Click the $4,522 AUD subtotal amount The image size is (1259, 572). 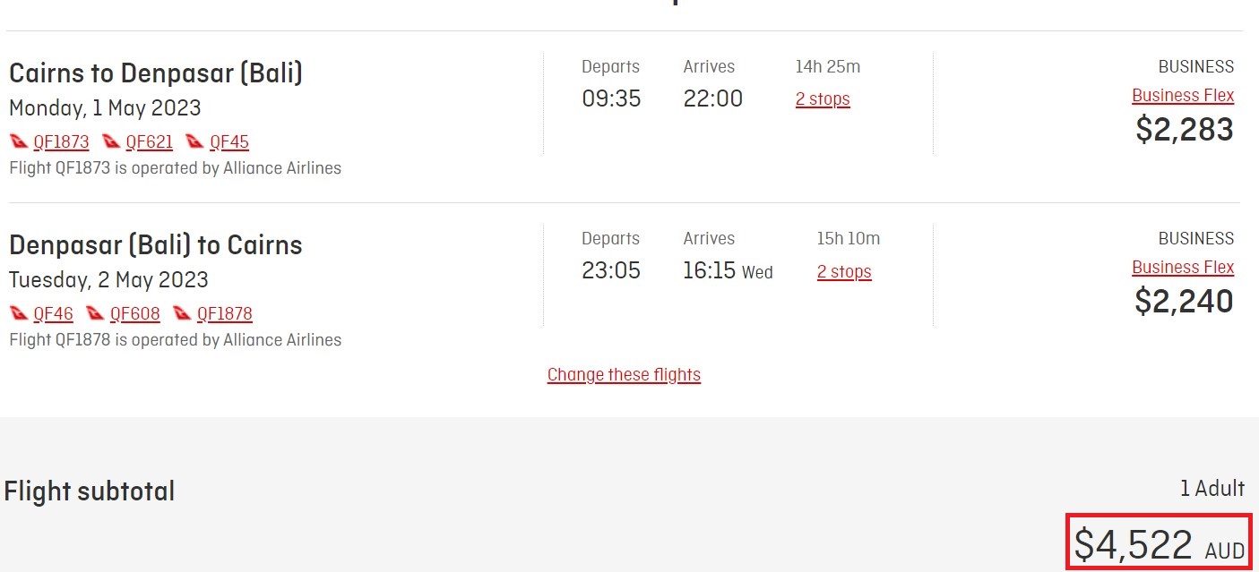tap(1160, 544)
